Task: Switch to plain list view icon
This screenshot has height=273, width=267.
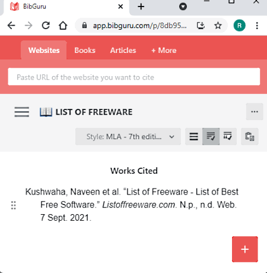Action: (x=193, y=137)
